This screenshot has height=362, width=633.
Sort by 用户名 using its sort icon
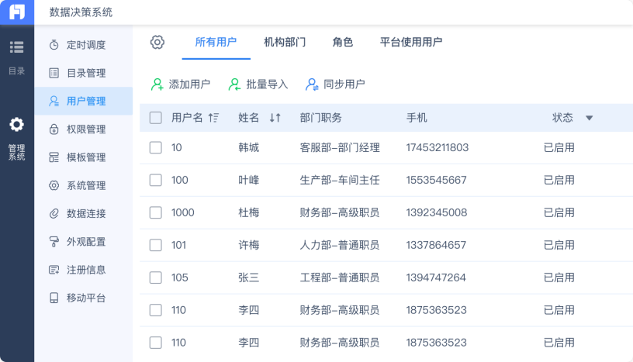point(214,118)
